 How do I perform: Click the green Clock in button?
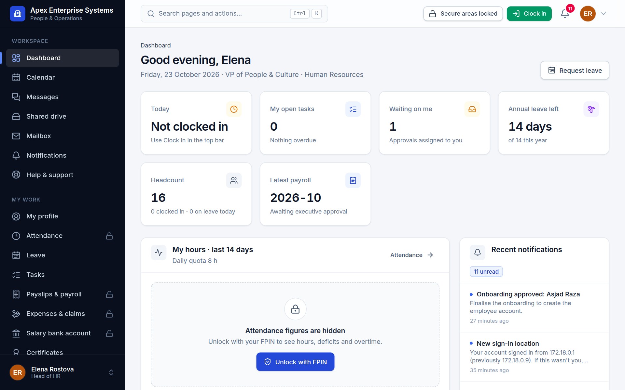[x=529, y=14]
